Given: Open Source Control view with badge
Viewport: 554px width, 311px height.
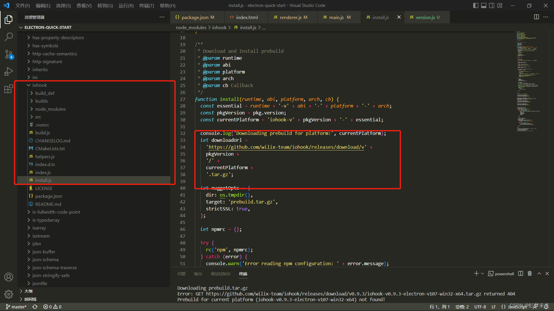Looking at the screenshot, I should click(x=9, y=54).
